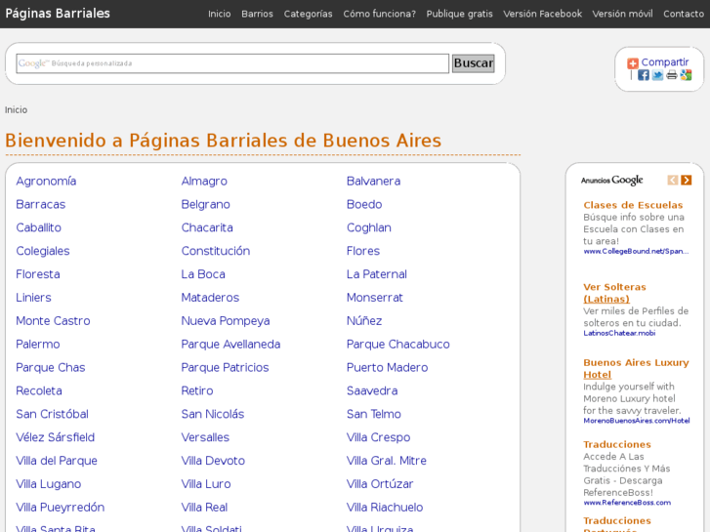Click the LatinosChatear.mobi ad URL
The image size is (710, 532).
[x=619, y=333]
